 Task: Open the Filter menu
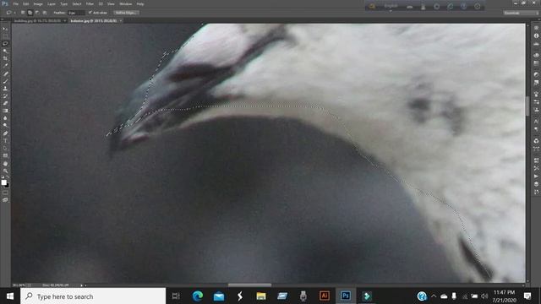click(x=90, y=3)
